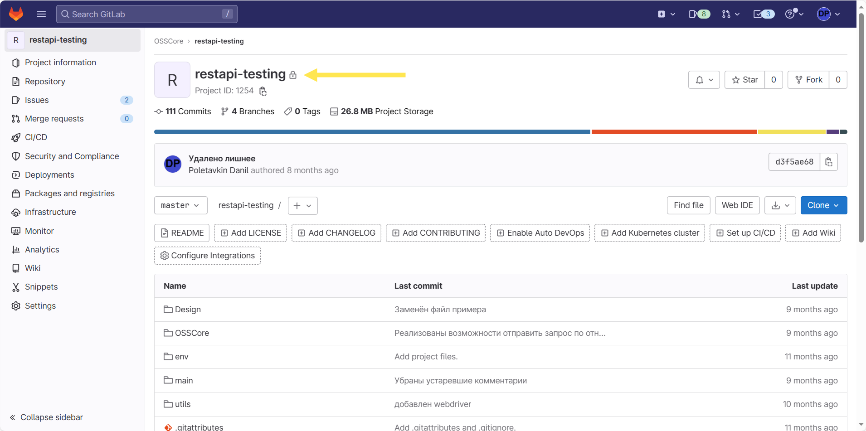Open the help question-mark menu

coord(794,14)
